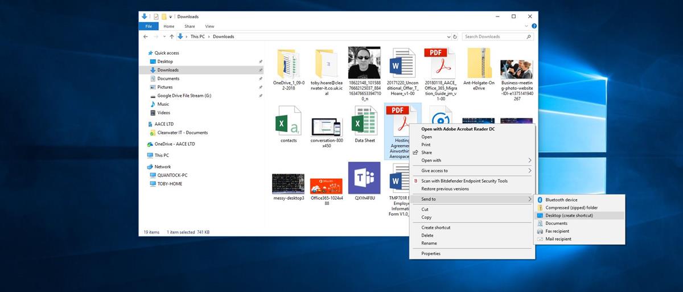
Task: Select the Unconditional Offer Word document icon
Action: [x=402, y=63]
